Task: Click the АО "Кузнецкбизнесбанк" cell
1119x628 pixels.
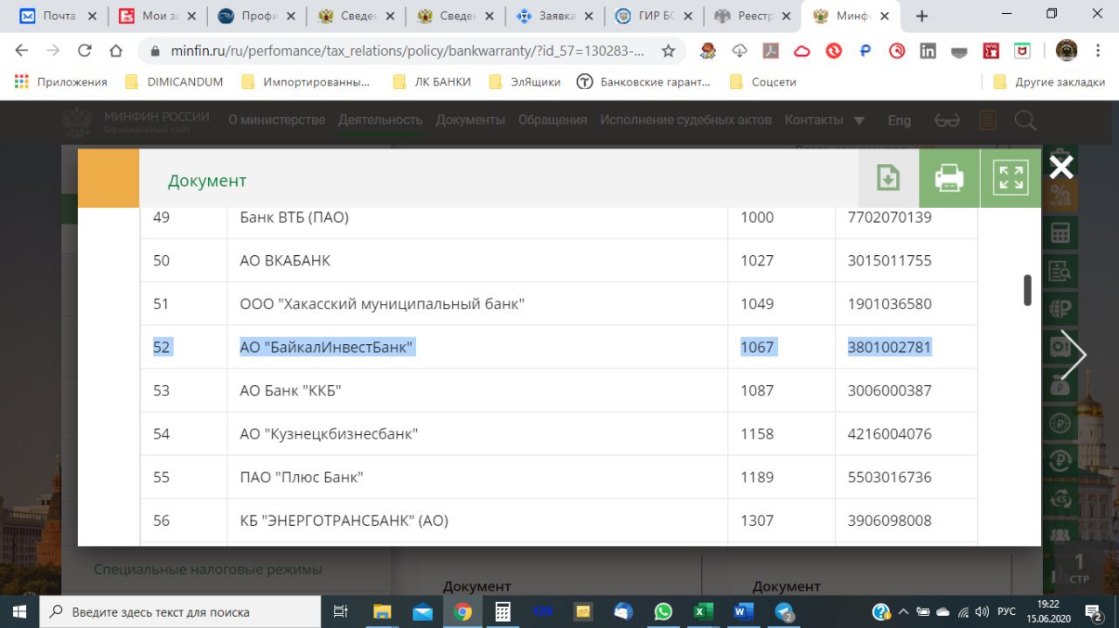Action: (x=477, y=434)
